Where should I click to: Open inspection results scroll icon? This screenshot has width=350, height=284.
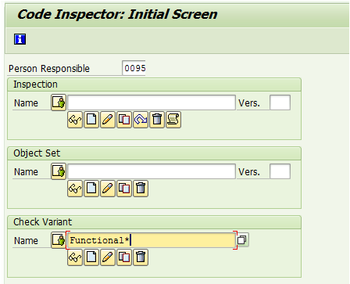(x=173, y=120)
